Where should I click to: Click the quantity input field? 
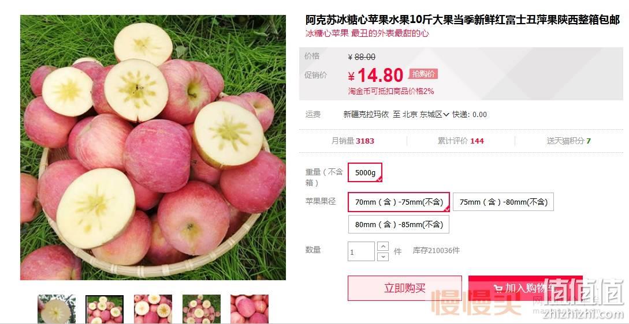click(x=361, y=251)
